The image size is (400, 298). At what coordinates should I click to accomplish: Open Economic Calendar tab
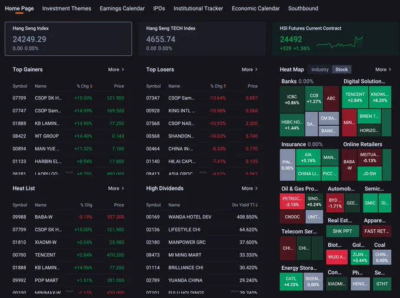point(256,8)
